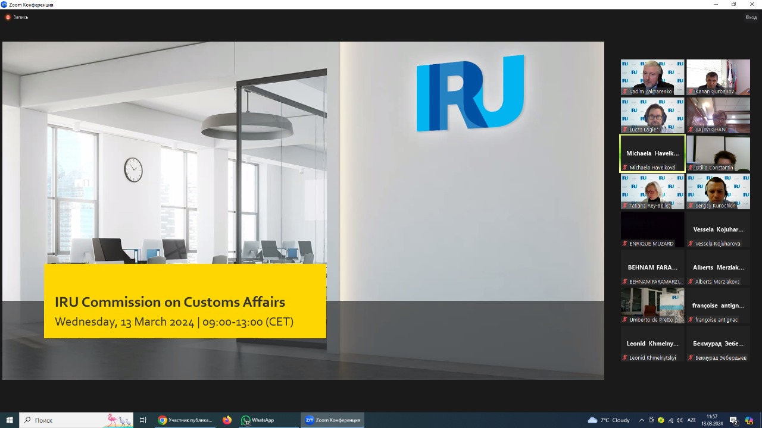Image resolution: width=762 pixels, height=428 pixels.
Task: Select Vessela Kojuharova's participant tile
Action: 718,229
